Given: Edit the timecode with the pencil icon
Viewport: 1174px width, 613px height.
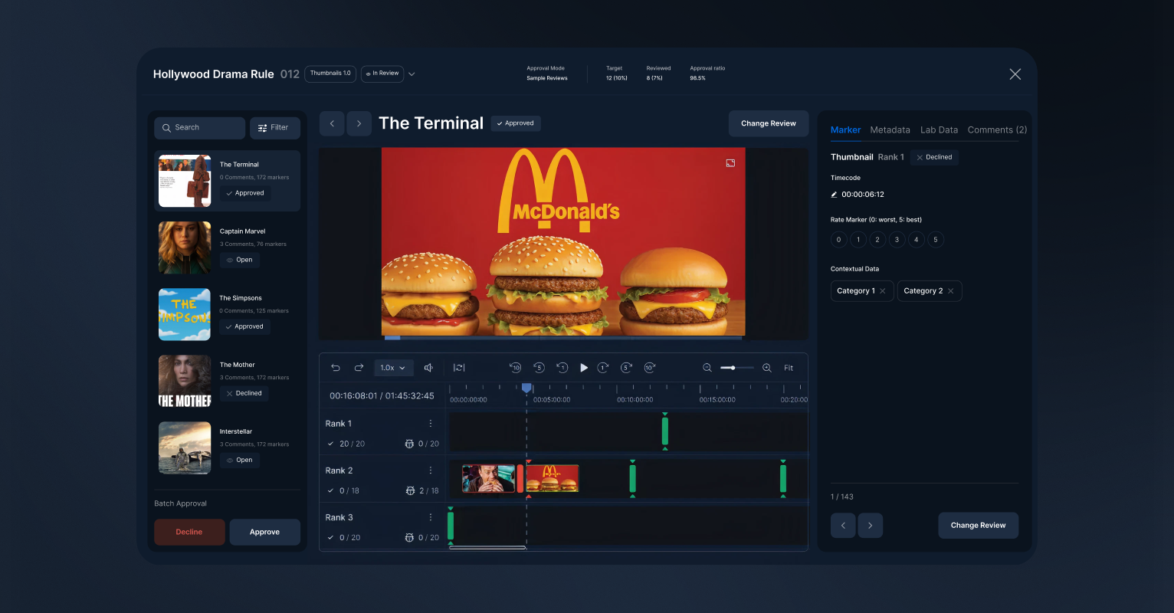Looking at the screenshot, I should click(835, 195).
